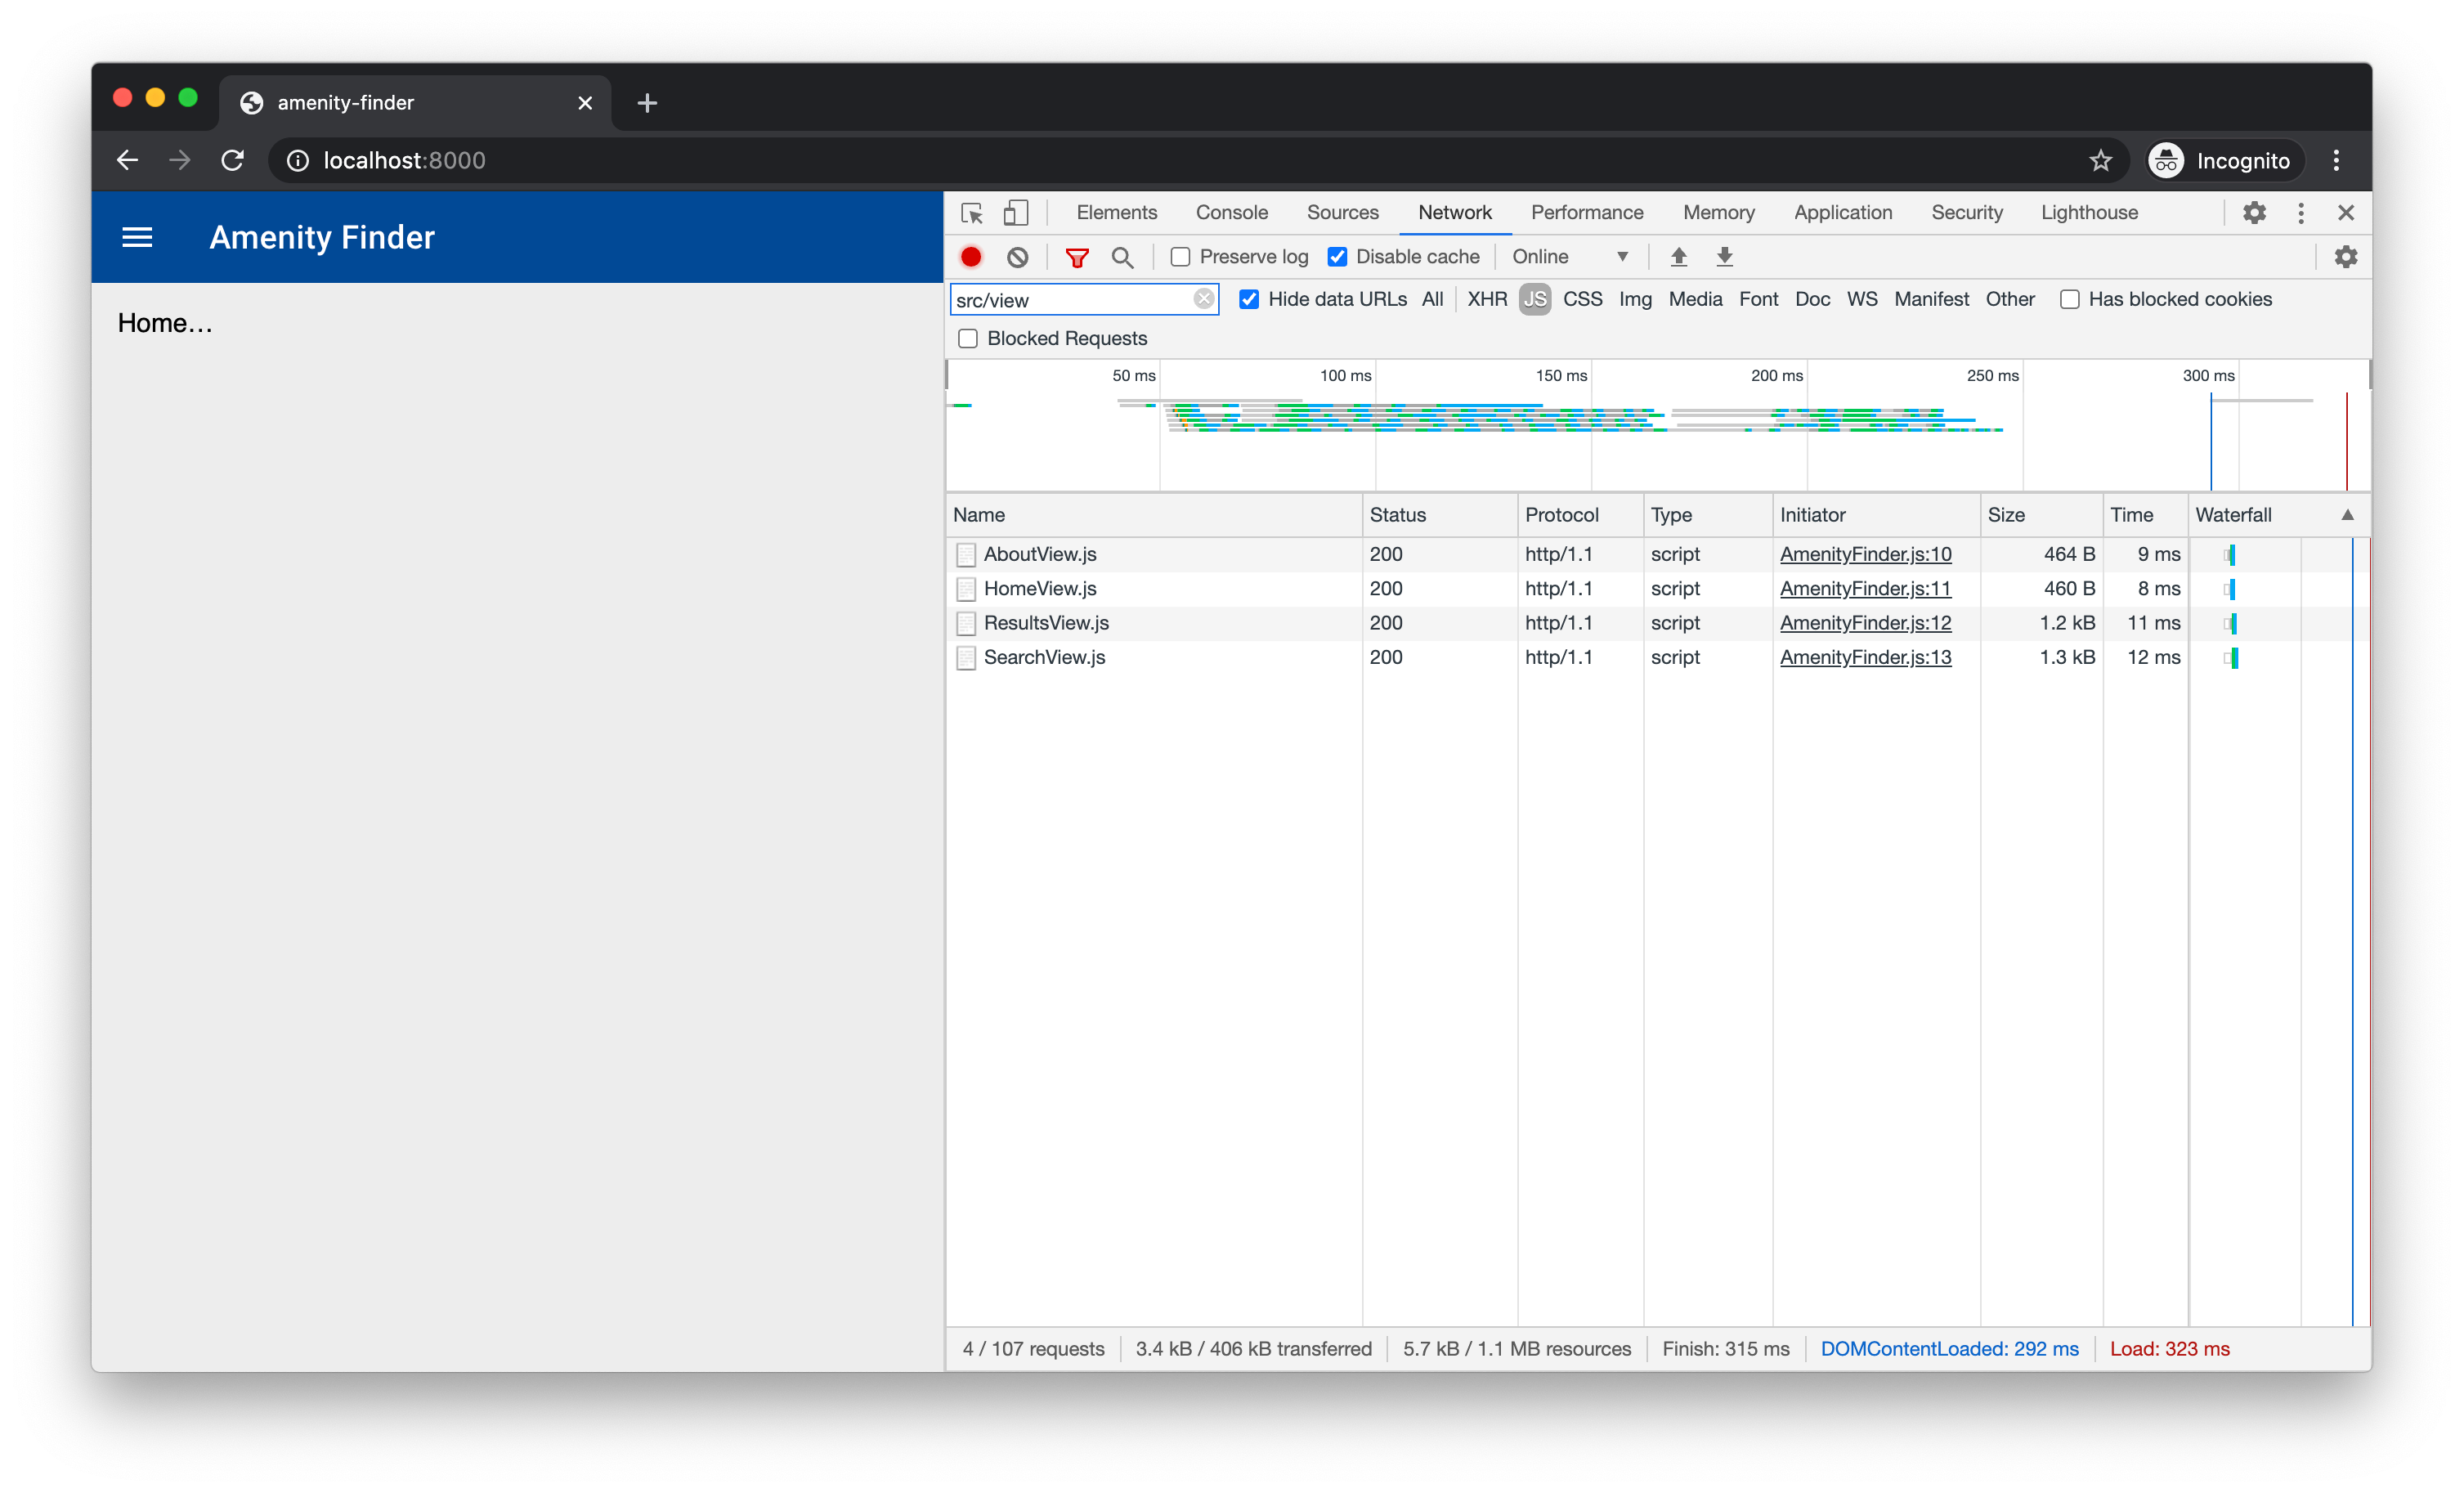This screenshot has height=1493, width=2464.
Task: Export the network log as HAR
Action: coord(1724,257)
